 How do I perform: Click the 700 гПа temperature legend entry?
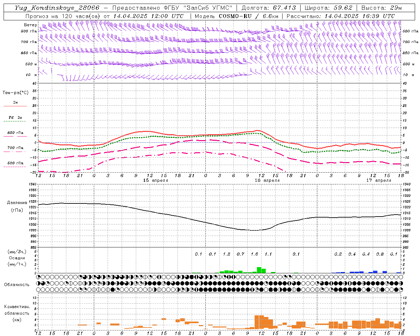[x=15, y=148]
